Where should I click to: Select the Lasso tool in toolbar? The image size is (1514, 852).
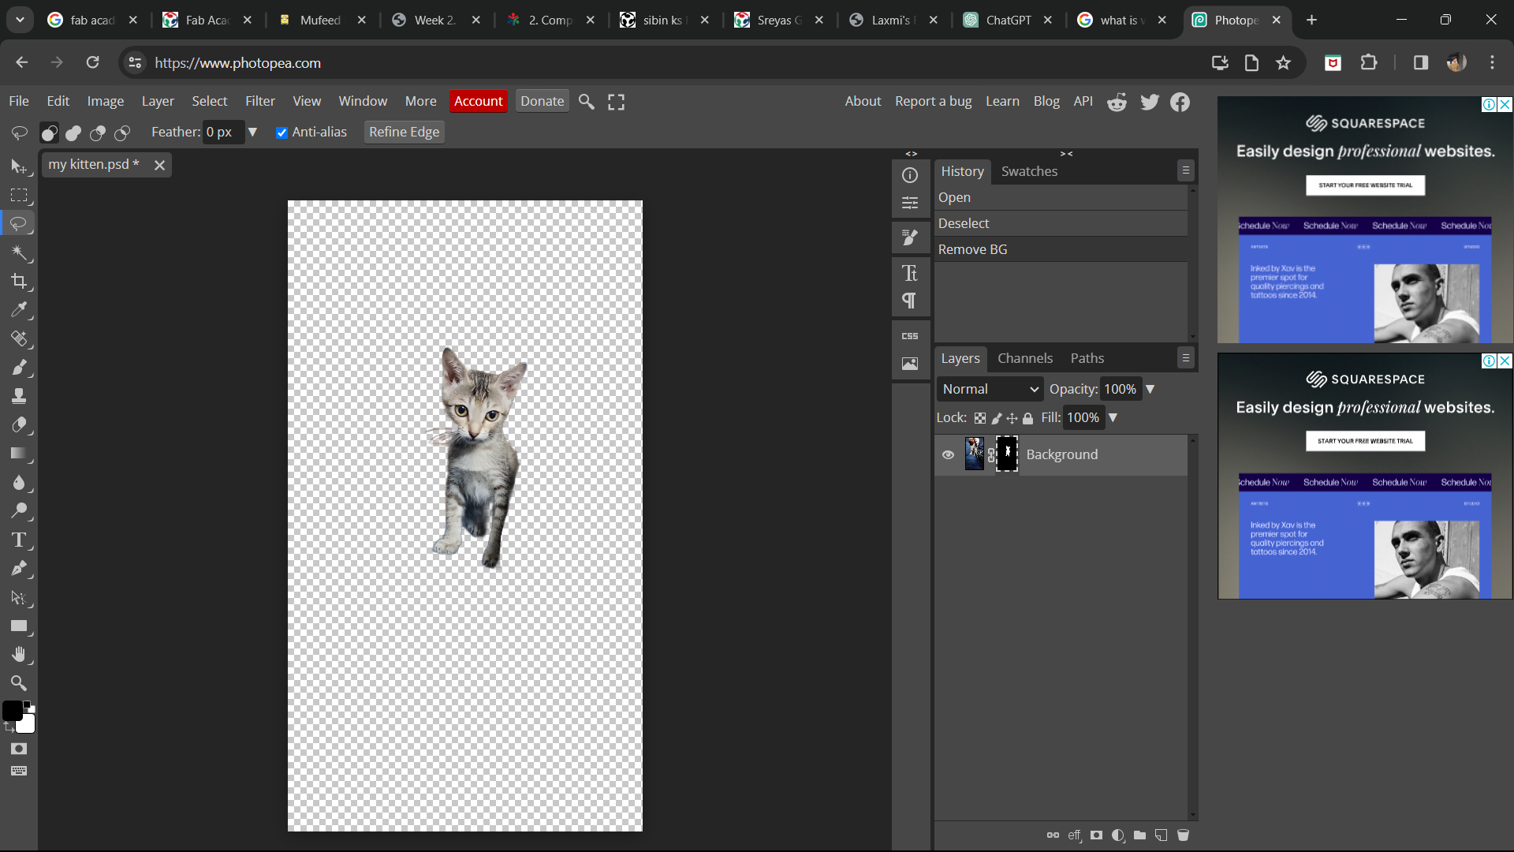[19, 224]
